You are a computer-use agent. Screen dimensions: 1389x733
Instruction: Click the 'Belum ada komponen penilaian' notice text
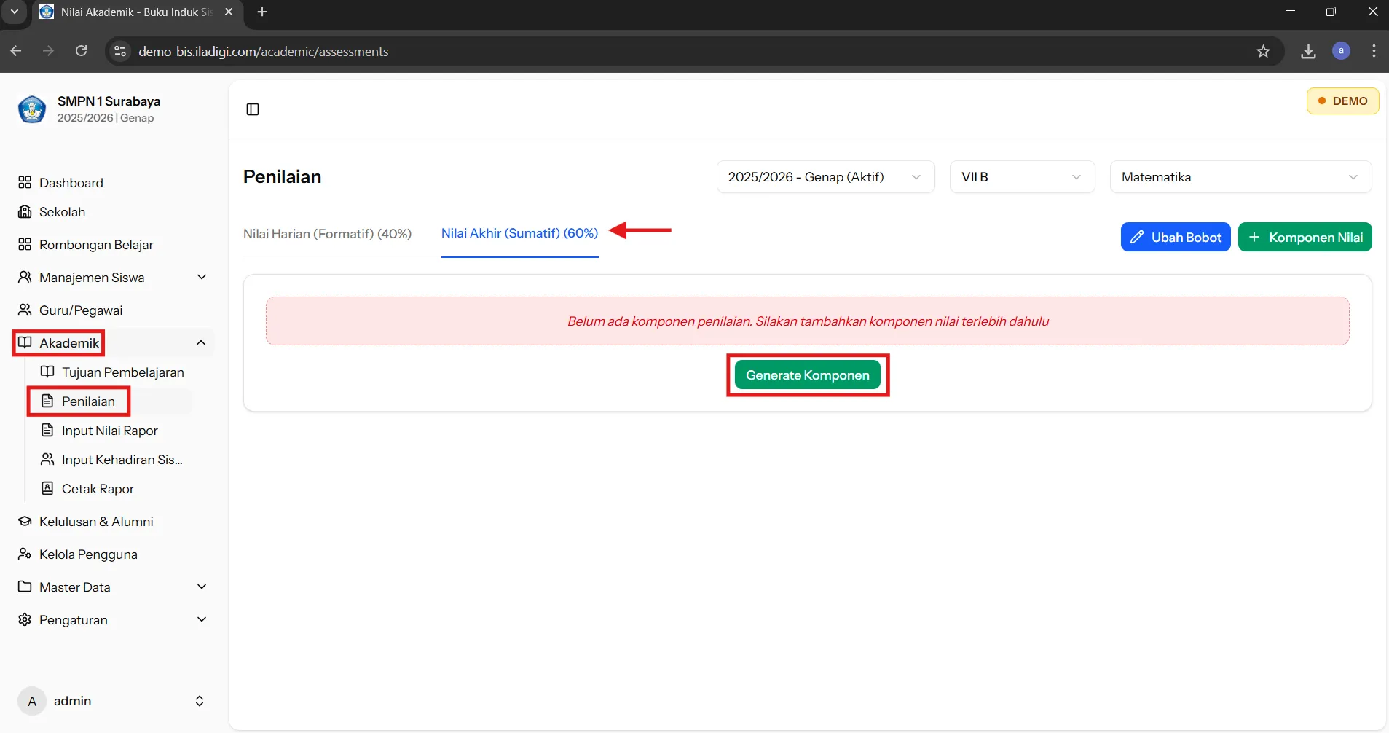click(x=808, y=321)
